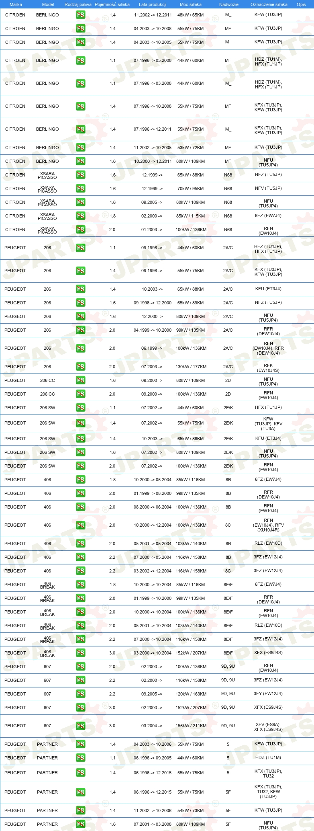Click the 07.1996 -> 05.2008 production years cell
The image size is (314, 831).
pos(153,60)
